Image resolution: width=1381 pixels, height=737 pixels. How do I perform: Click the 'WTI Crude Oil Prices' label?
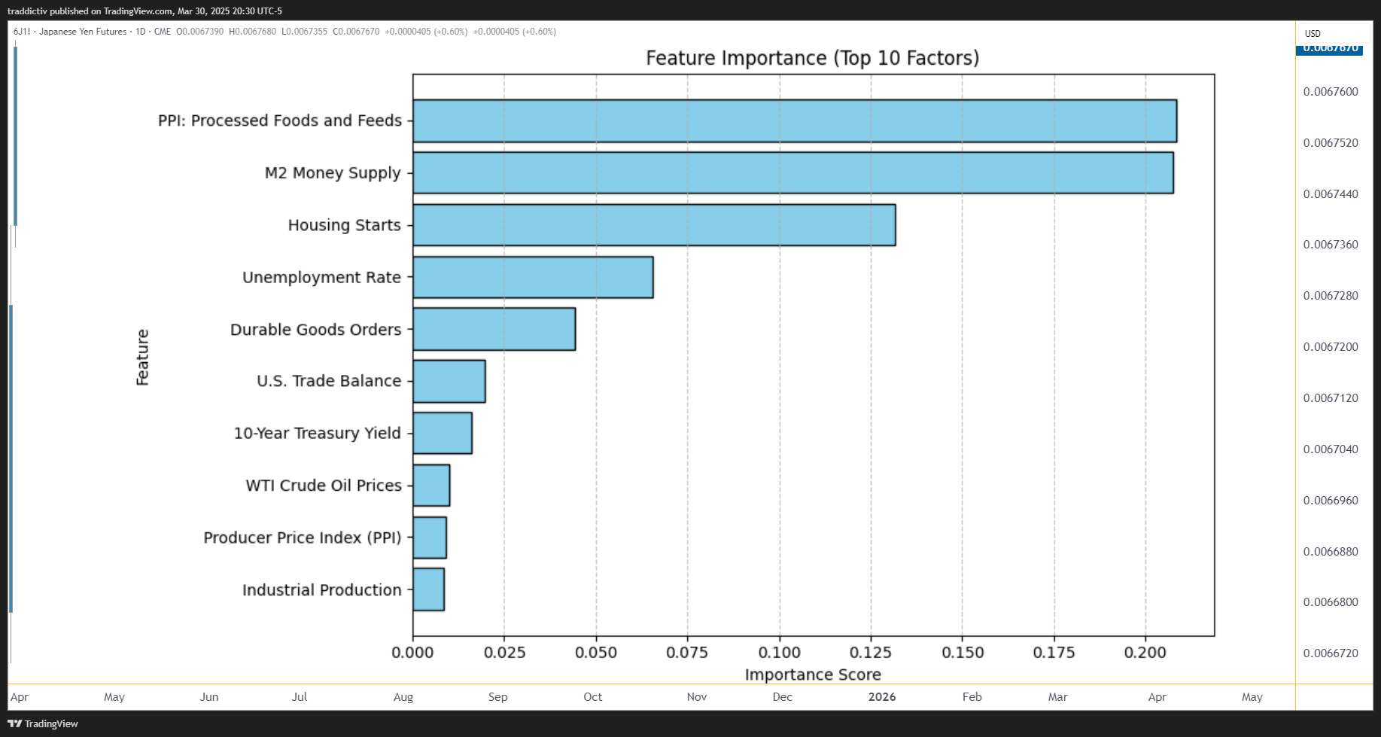click(324, 485)
